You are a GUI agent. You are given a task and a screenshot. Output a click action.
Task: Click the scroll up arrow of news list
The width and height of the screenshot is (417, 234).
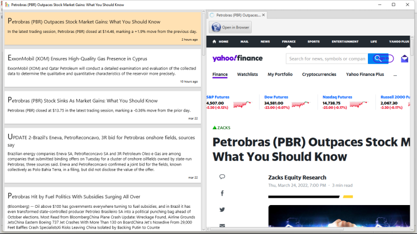tap(204, 12)
